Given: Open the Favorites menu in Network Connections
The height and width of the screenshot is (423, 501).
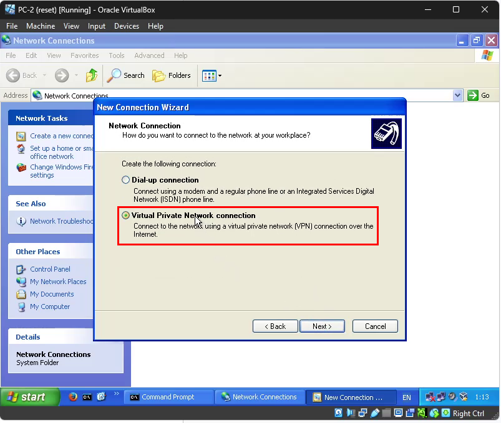Looking at the screenshot, I should point(85,55).
